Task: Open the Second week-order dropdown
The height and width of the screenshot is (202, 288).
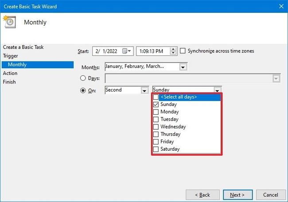Action: coord(144,90)
